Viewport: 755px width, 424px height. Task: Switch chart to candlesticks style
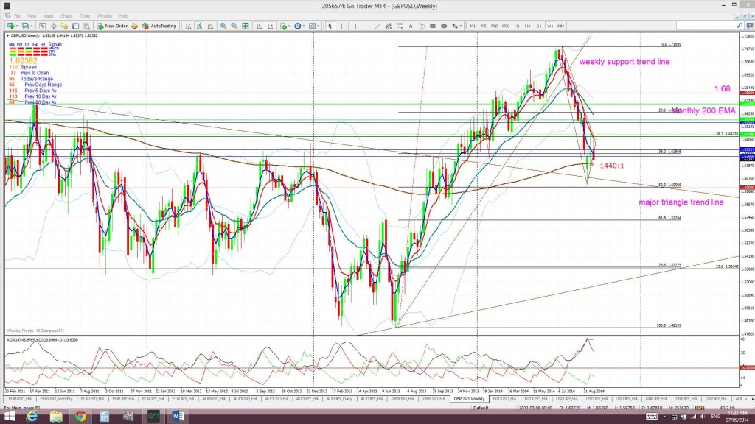pyautogui.click(x=199, y=26)
